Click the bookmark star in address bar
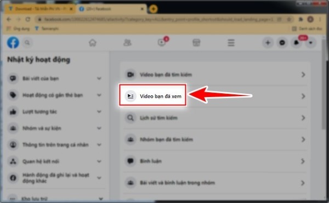The height and width of the screenshot is (203, 329). click(289, 19)
